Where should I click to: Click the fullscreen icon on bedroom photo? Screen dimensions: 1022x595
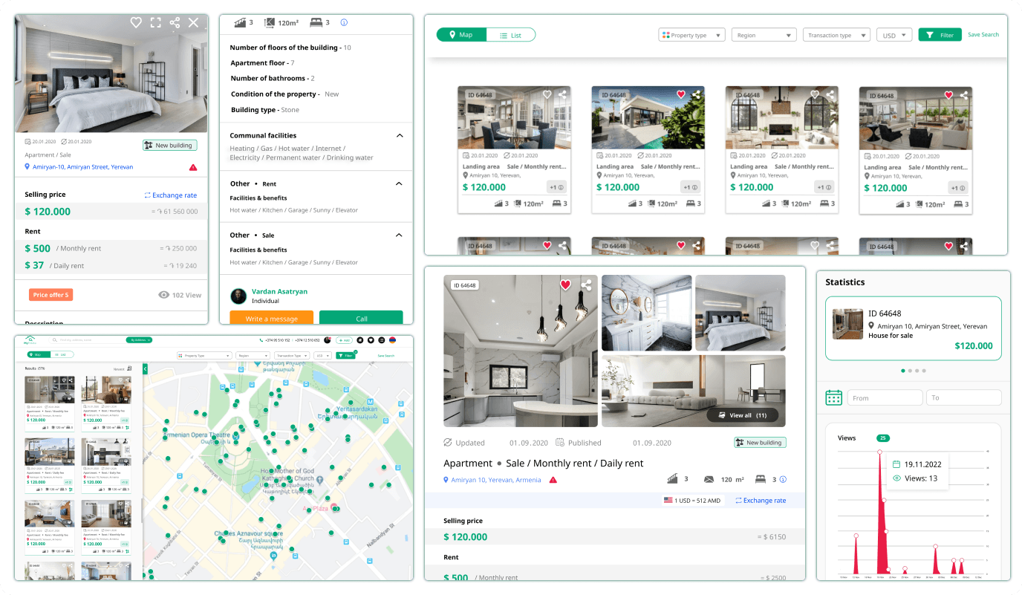[155, 23]
